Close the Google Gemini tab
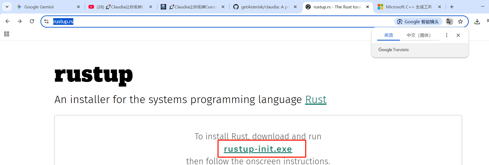Screen dimensions: 489x165 78,7
